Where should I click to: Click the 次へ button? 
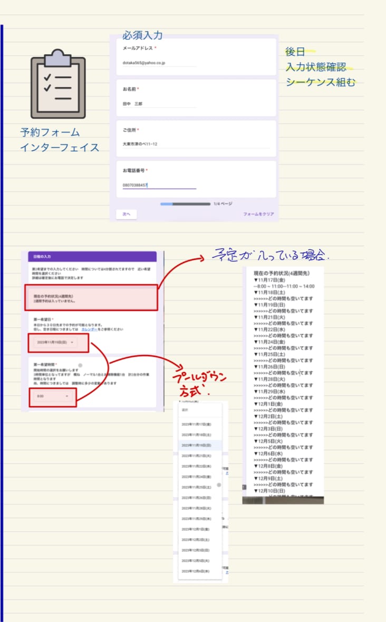click(x=126, y=214)
